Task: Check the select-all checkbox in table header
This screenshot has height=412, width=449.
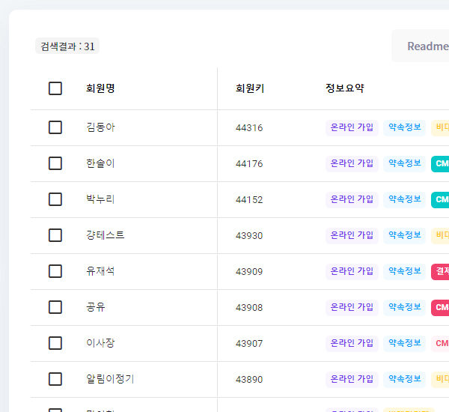Action: (x=55, y=88)
